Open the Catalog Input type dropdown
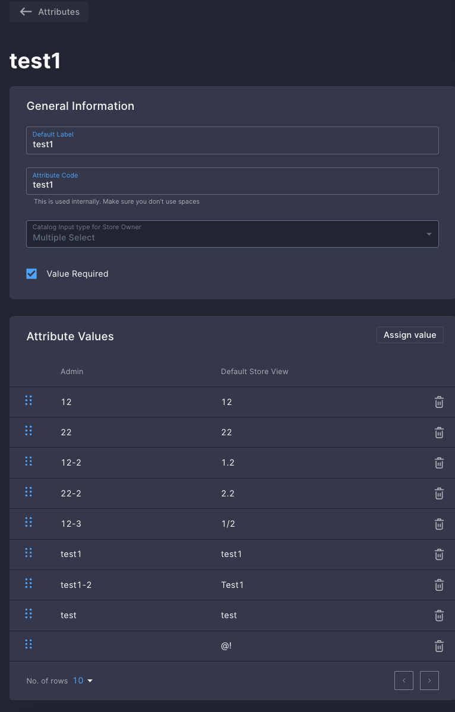The width and height of the screenshot is (455, 712). [x=232, y=234]
